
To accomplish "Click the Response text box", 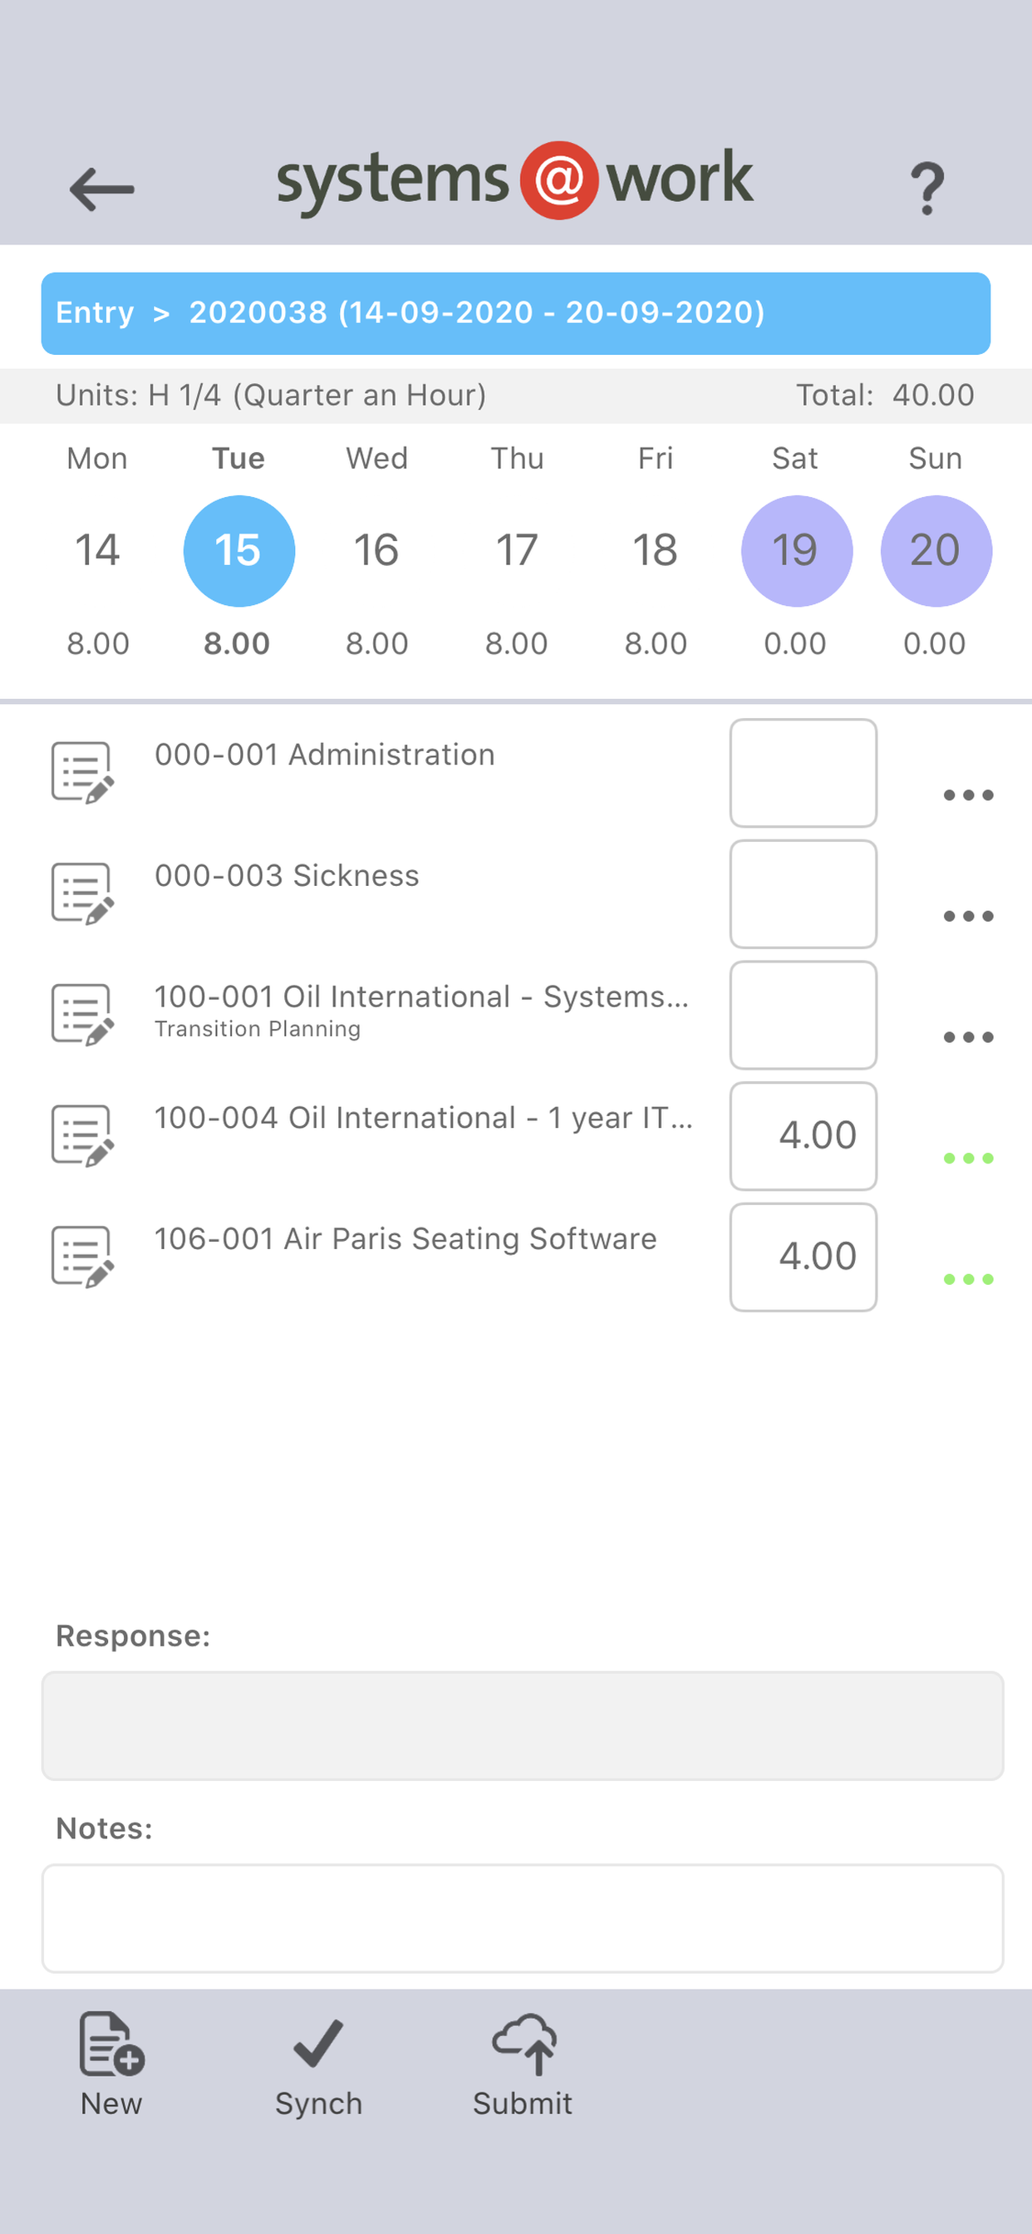I will point(522,1726).
